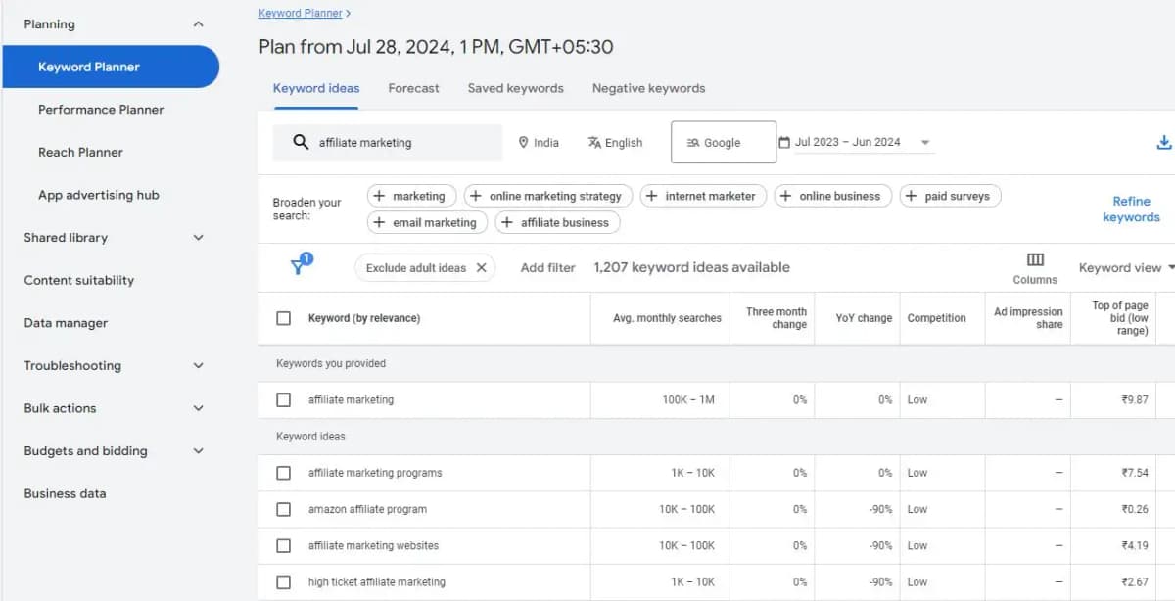1175x601 pixels.
Task: Add 'paid surveys' suggestion
Action: pos(950,196)
